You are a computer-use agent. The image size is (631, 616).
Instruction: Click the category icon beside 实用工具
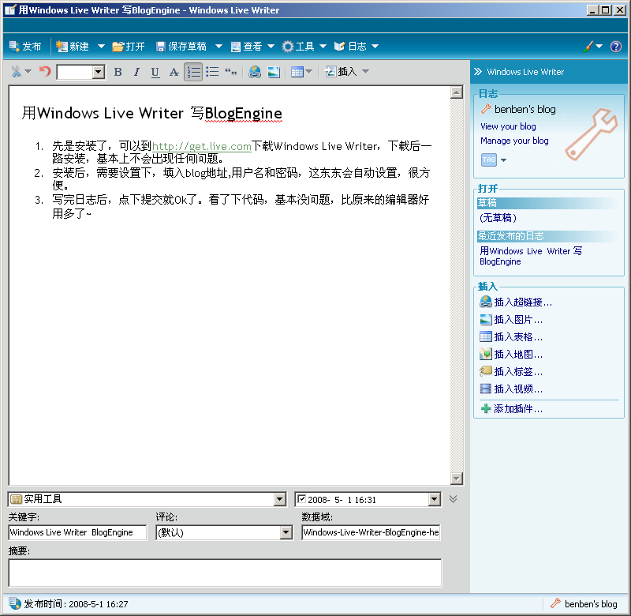pos(16,500)
